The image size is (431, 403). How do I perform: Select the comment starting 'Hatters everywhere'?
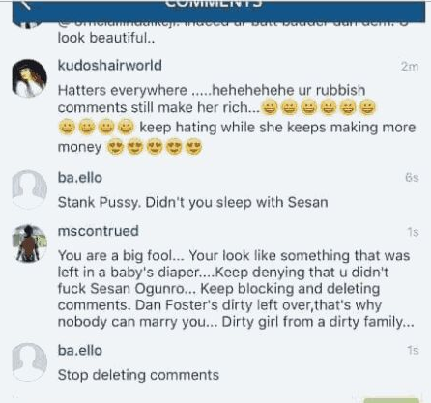[x=237, y=118]
